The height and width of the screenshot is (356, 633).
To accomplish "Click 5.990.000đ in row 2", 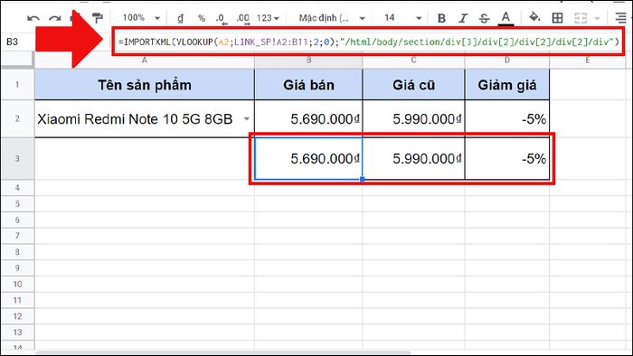I will coord(414,119).
